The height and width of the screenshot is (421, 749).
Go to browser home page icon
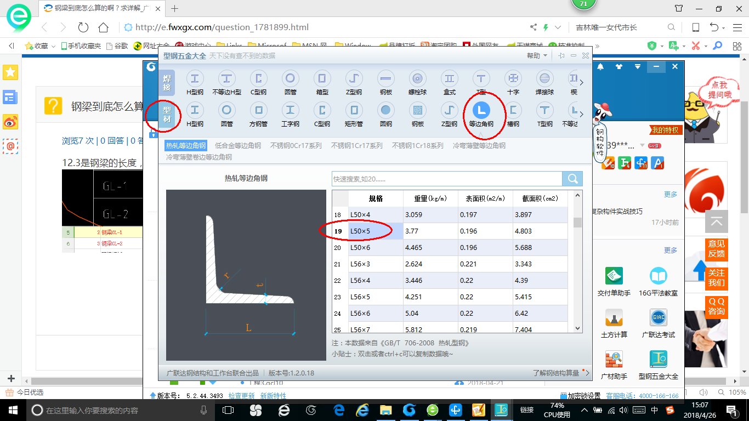click(x=103, y=27)
